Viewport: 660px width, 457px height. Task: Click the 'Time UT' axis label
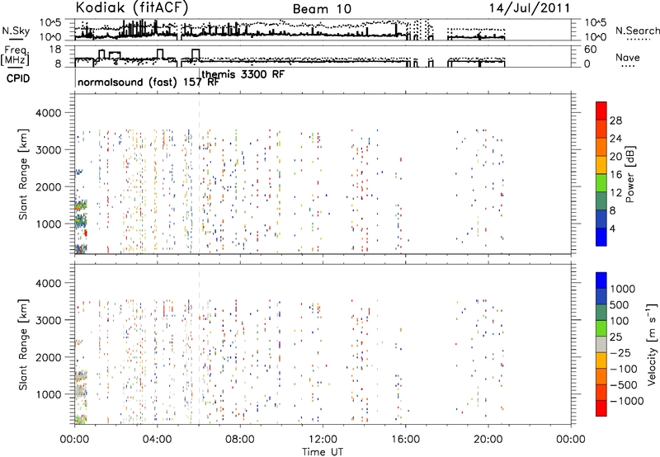coord(323,452)
